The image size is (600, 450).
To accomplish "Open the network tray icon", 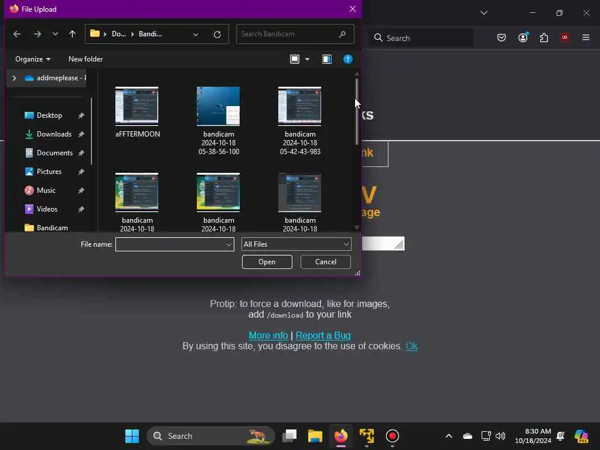I will [x=486, y=436].
